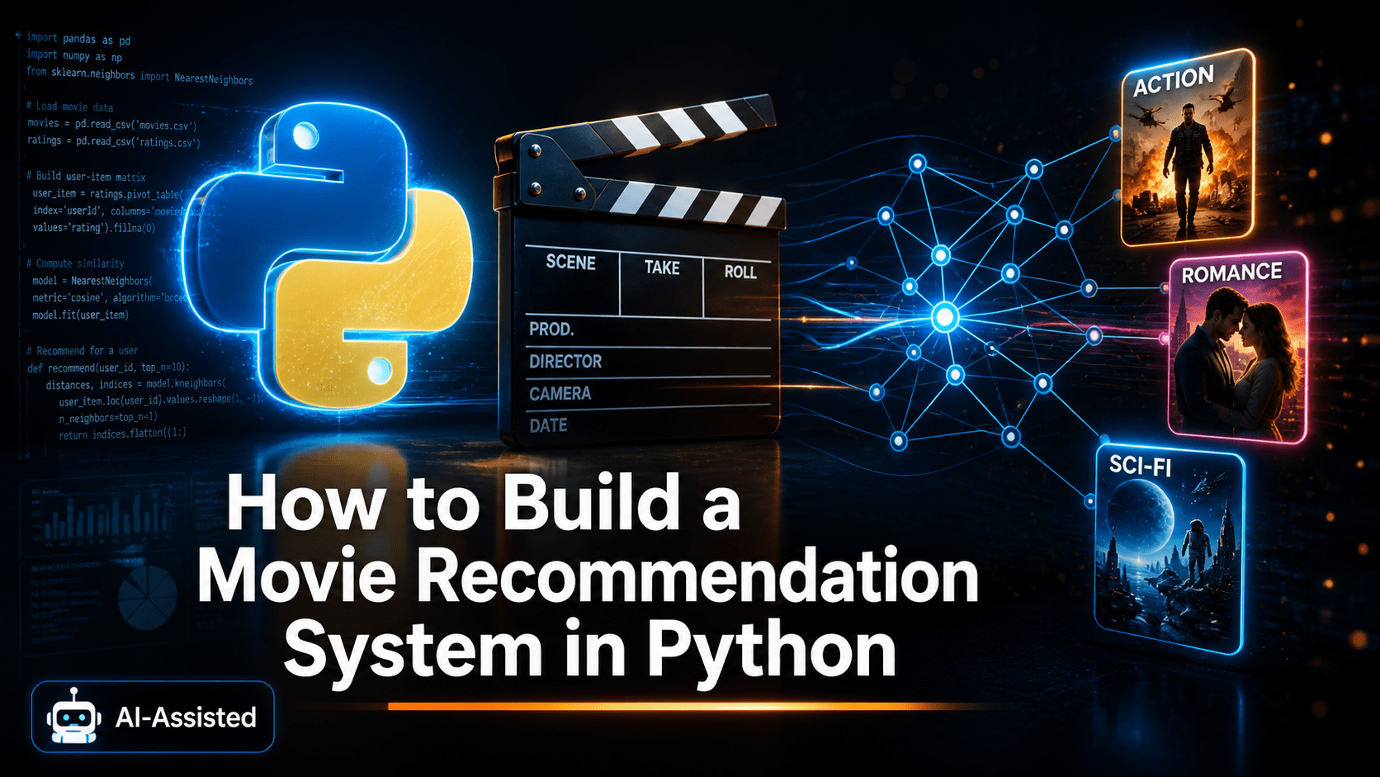This screenshot has width=1380, height=777.
Task: Click the AI-Assisted badge label
Action: pyautogui.click(x=186, y=717)
